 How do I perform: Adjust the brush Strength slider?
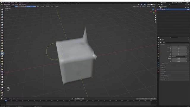31,7
